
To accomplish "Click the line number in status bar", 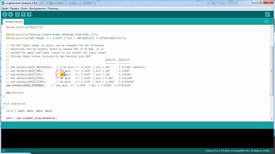I will (x=4, y=151).
